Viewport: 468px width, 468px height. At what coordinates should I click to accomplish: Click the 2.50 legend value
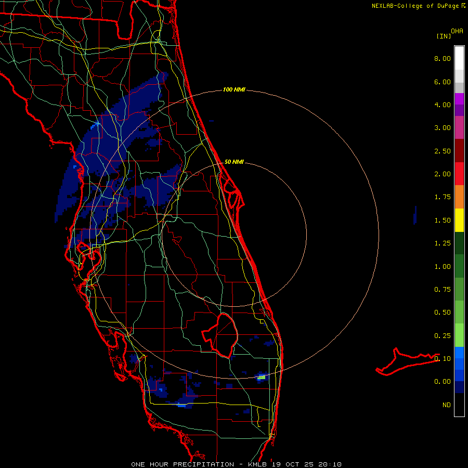(x=443, y=151)
